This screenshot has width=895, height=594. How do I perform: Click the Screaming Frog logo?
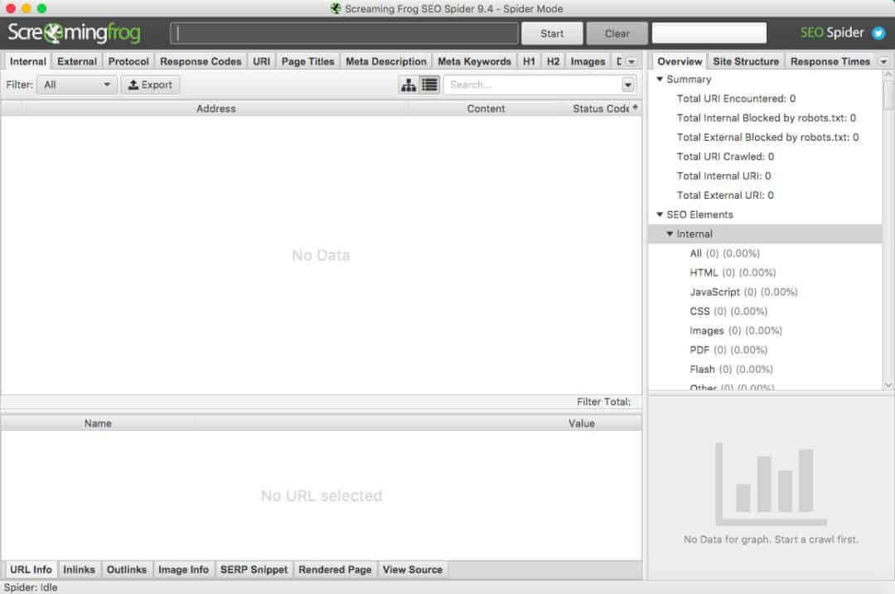[75, 32]
